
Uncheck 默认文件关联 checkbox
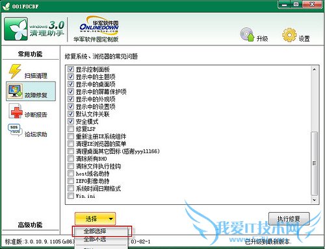pos(71,113)
